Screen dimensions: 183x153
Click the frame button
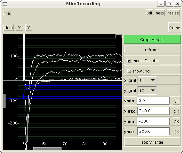click(x=174, y=28)
